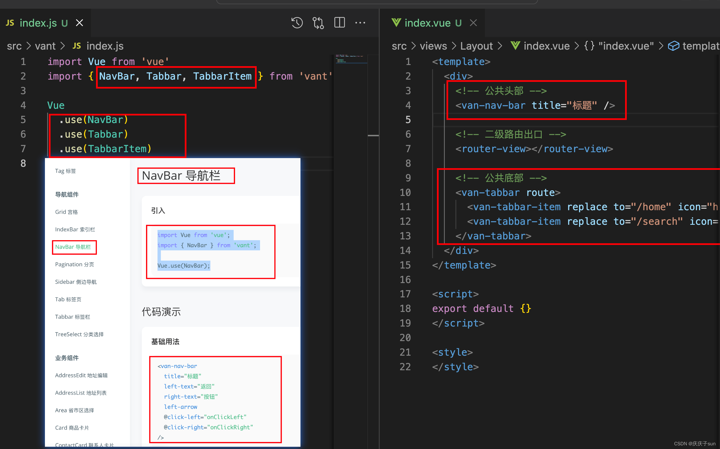
Task: Switch to the index.vue editor tab
Action: (427, 23)
